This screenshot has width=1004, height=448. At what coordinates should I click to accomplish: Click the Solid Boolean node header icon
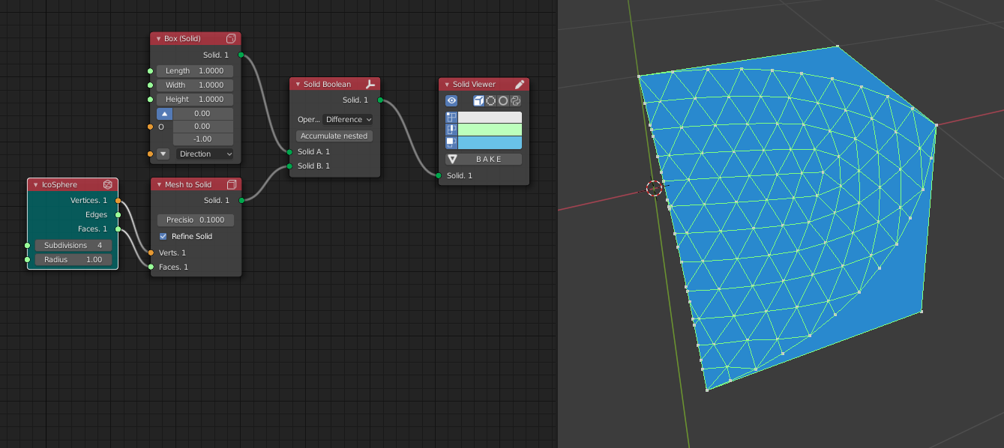click(370, 85)
